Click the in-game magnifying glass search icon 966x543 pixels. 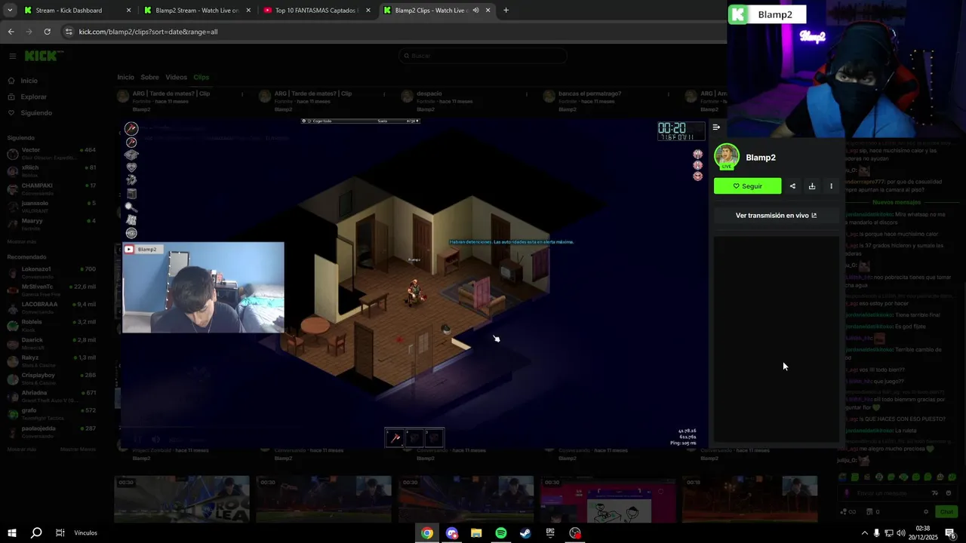pos(131,207)
